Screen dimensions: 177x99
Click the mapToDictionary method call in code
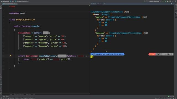(x=49, y=56)
